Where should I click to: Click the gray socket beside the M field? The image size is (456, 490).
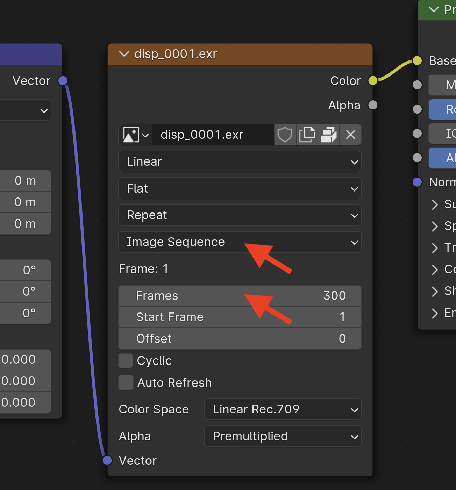point(417,85)
